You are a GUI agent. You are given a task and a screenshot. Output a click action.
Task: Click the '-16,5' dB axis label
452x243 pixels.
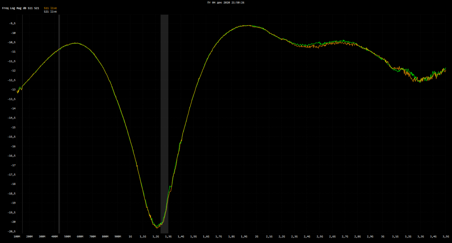pos(12,156)
